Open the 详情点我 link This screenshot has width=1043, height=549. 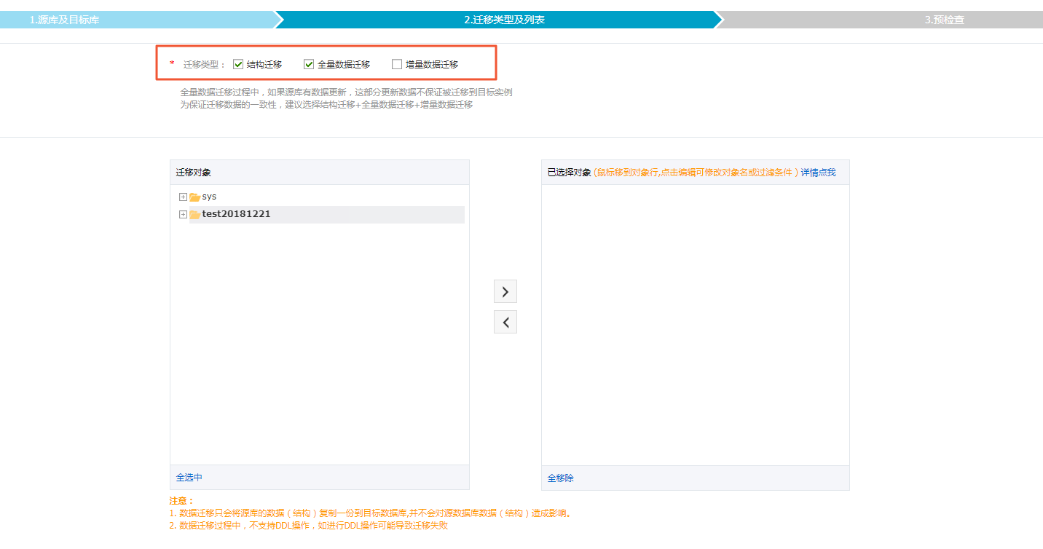819,173
